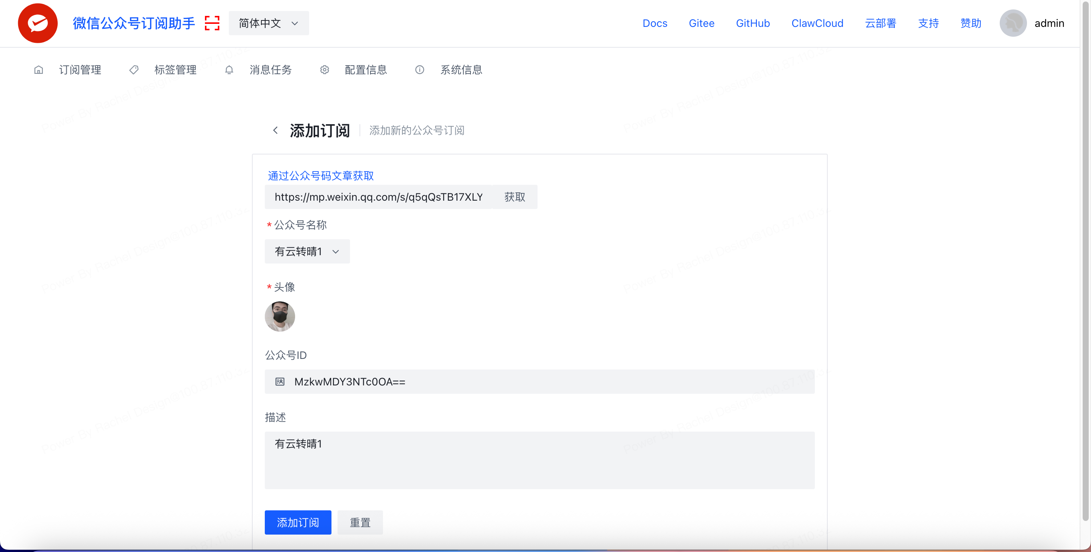Expand the 有云转晴1 account name dropdown

point(307,251)
